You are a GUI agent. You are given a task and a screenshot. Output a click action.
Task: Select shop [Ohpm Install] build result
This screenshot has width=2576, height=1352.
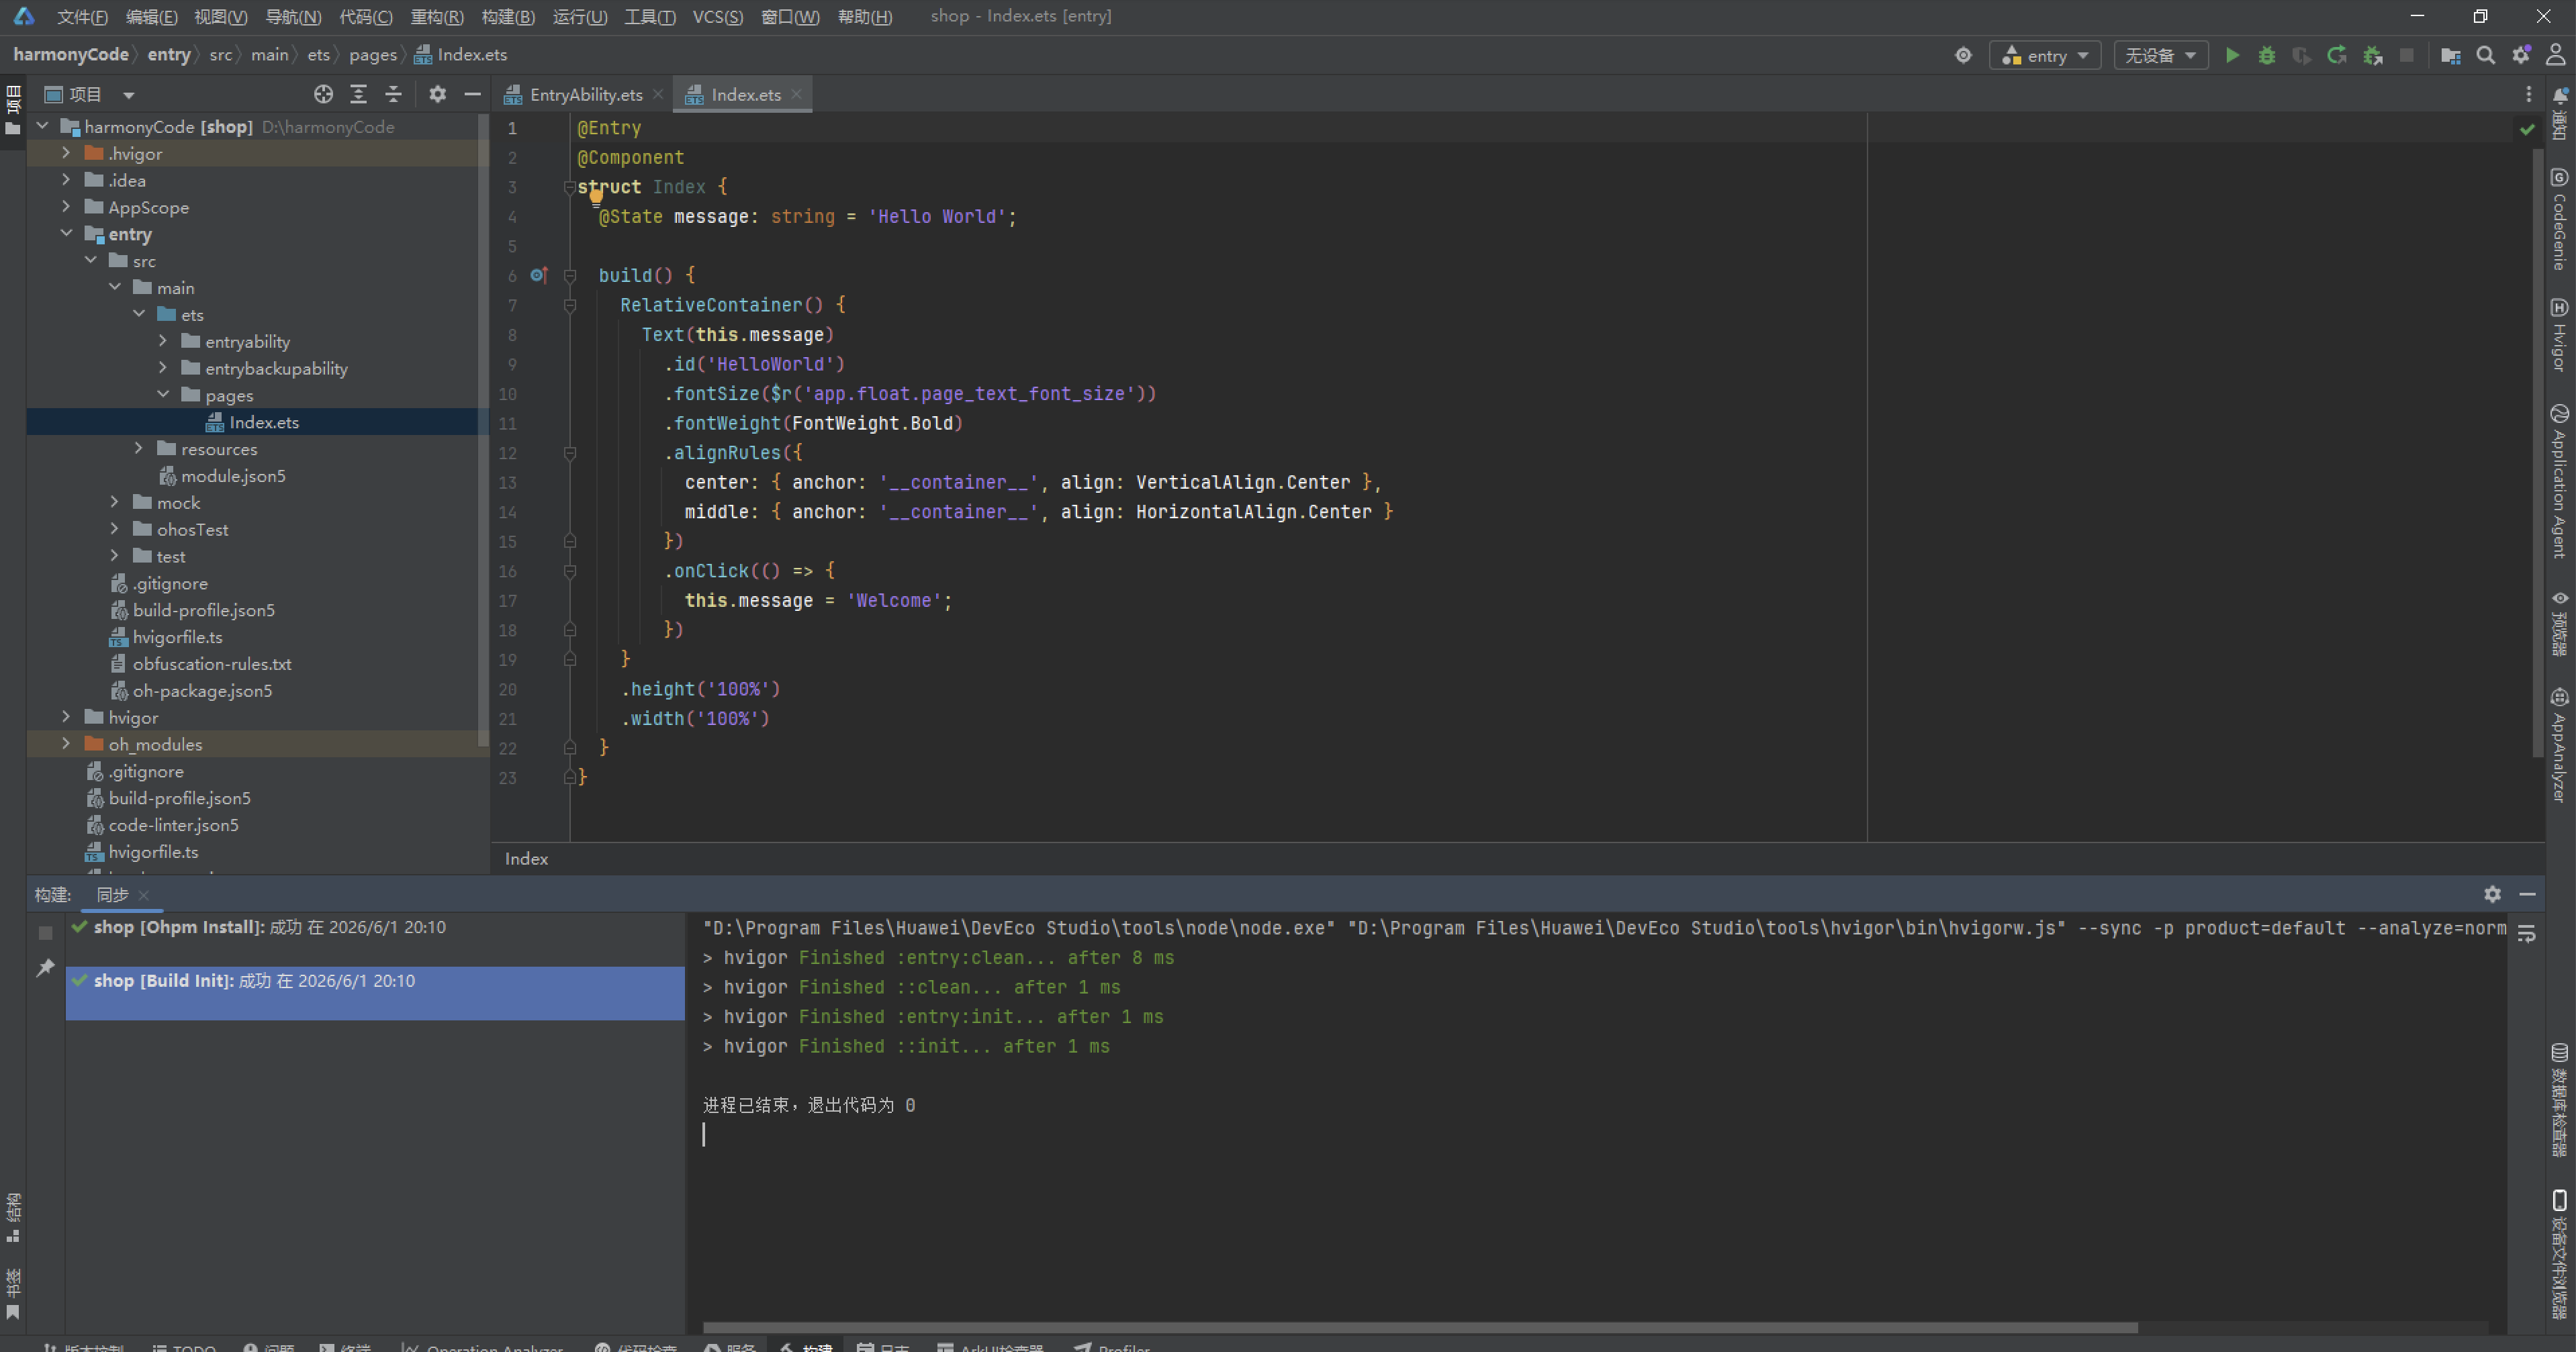[x=375, y=928]
